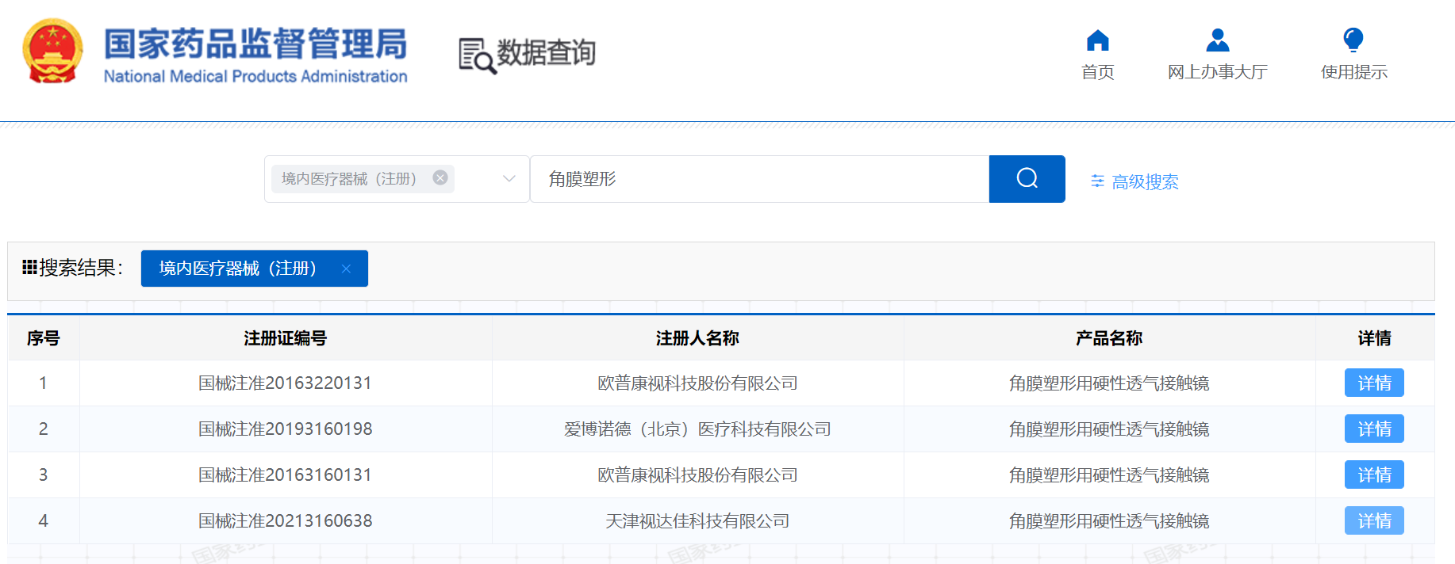Click the search box containing 角膜塑形
Image resolution: width=1455 pixels, height=564 pixels.
pos(758,179)
